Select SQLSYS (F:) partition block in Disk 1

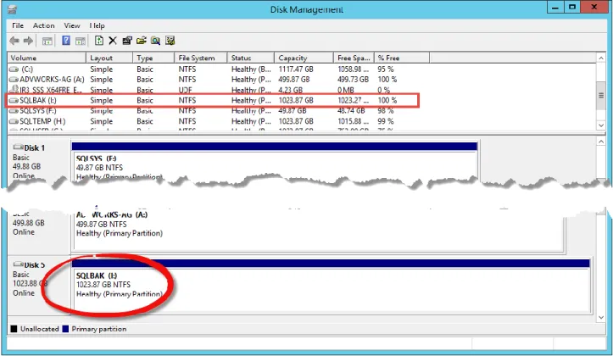[x=275, y=162]
